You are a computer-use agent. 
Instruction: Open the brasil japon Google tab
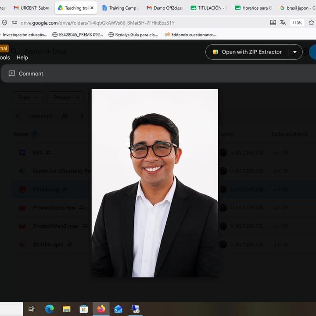click(298, 8)
